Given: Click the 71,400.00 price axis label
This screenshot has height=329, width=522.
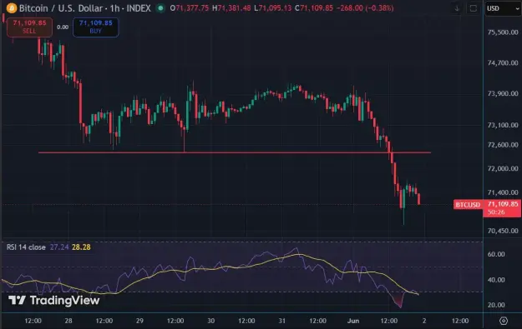Looking at the screenshot, I should tap(503, 192).
